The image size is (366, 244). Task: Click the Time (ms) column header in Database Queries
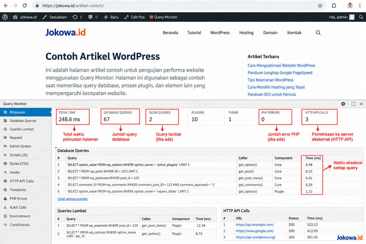click(x=313, y=158)
